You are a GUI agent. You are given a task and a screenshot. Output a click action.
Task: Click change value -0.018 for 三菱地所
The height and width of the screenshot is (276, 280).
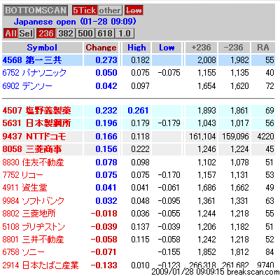104,214
